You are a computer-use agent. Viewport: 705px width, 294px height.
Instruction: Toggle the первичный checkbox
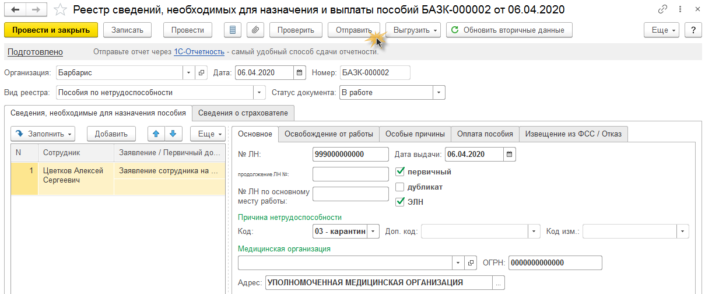(x=400, y=171)
